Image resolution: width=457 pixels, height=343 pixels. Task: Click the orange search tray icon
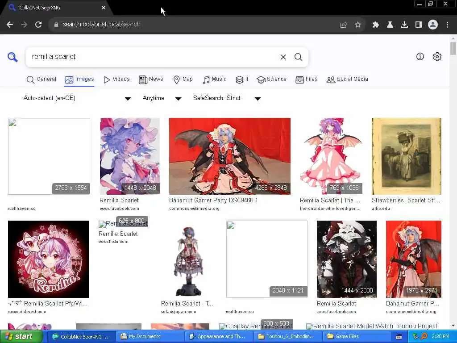tap(424, 337)
